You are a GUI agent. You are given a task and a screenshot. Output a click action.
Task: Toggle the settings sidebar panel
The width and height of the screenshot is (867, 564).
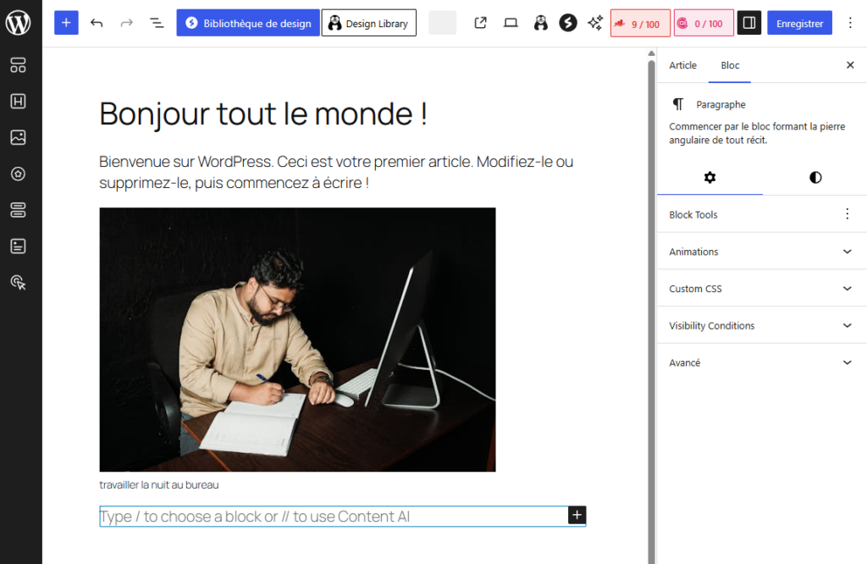(749, 23)
